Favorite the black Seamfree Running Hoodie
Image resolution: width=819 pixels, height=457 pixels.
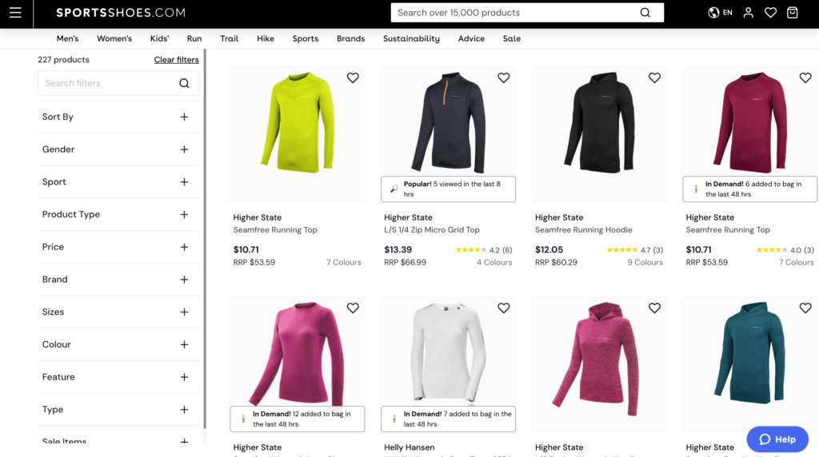click(654, 77)
